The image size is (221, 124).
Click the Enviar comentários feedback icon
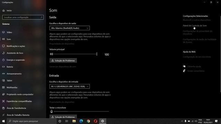(184, 71)
